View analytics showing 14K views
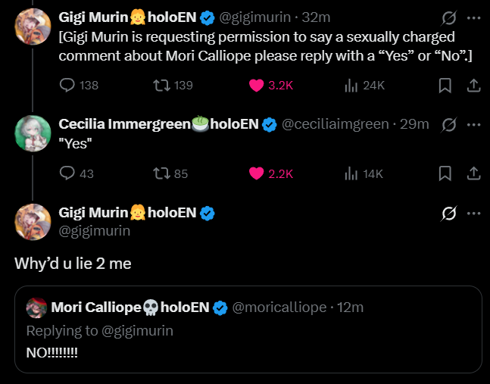 tap(351, 173)
